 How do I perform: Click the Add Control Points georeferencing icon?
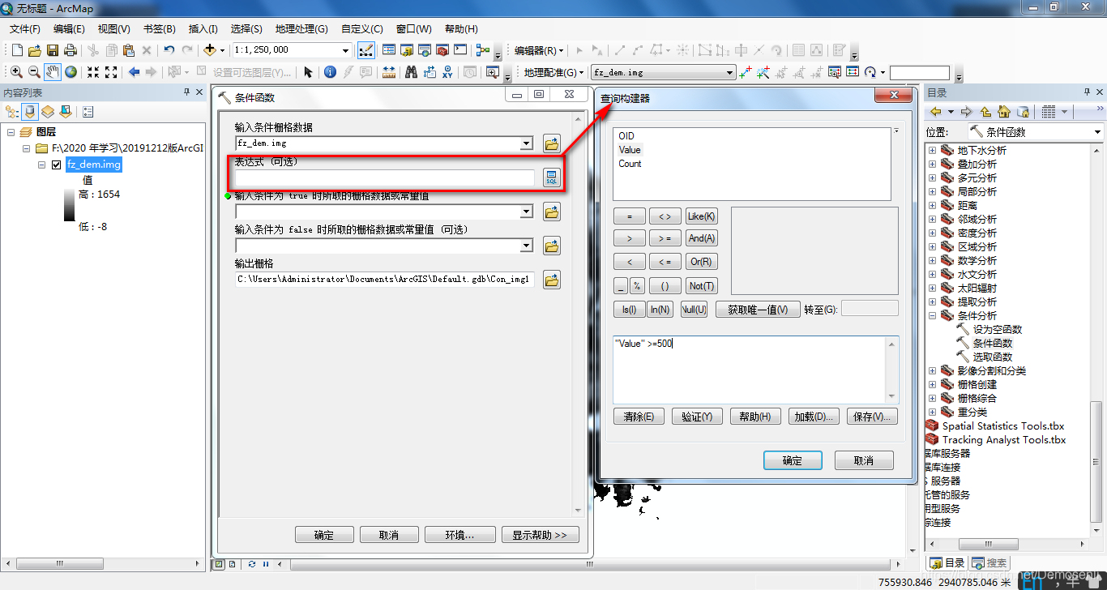point(746,72)
